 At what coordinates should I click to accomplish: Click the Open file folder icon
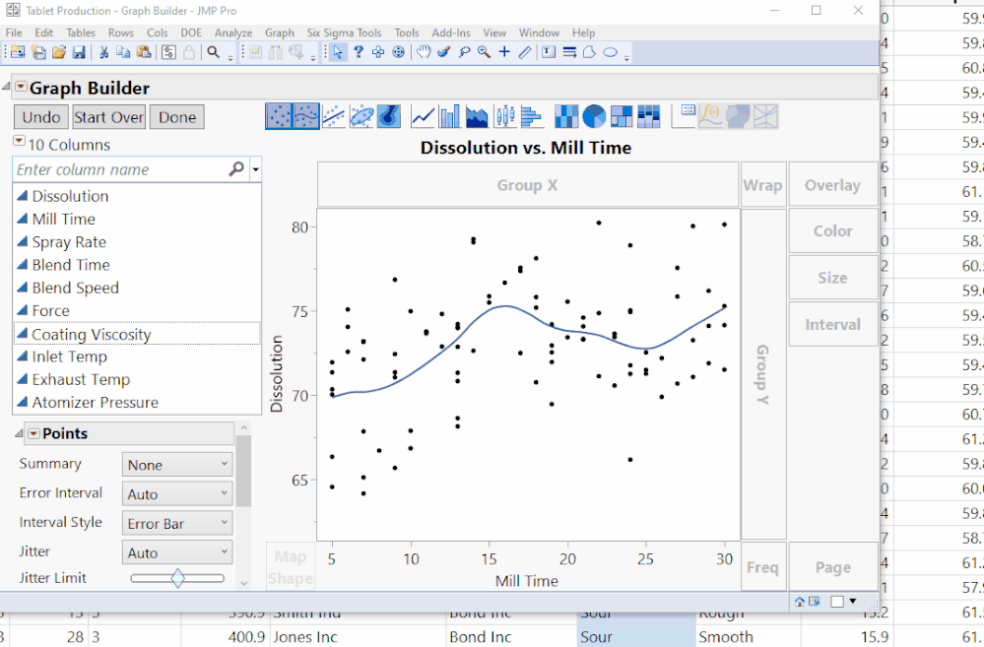pyautogui.click(x=59, y=53)
